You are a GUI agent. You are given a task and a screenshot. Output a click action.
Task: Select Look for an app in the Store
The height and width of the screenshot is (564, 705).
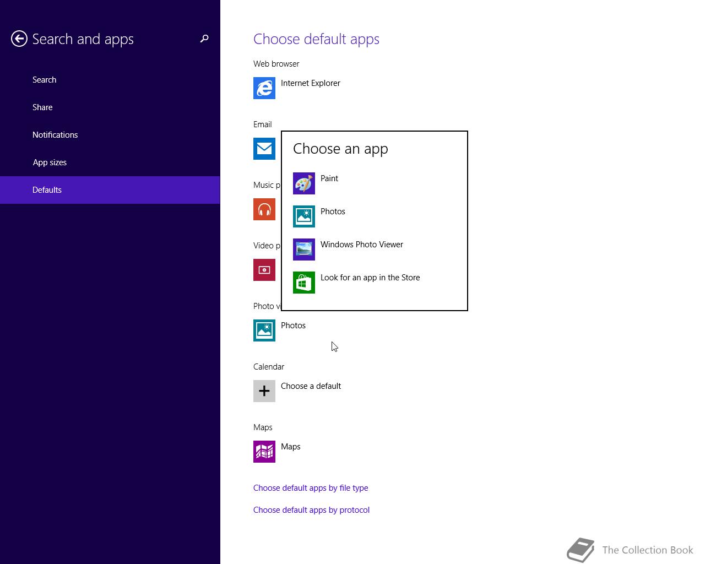pyautogui.click(x=370, y=278)
